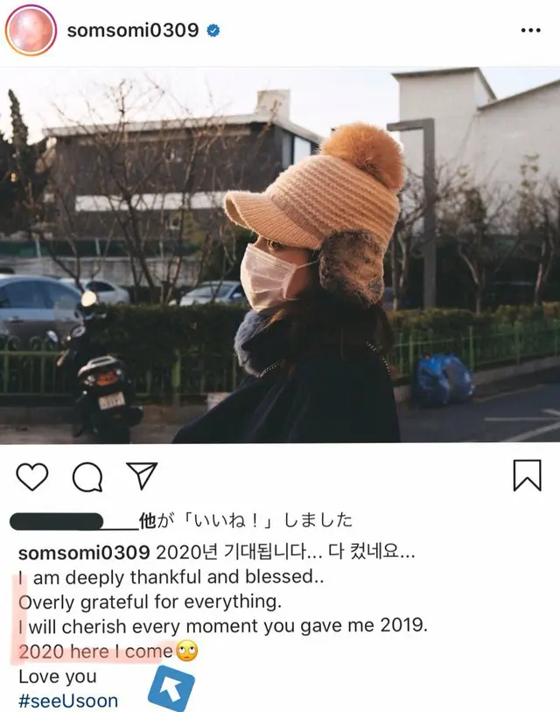
Task: Click the blue arrow cursor sticker
Action: (x=171, y=688)
